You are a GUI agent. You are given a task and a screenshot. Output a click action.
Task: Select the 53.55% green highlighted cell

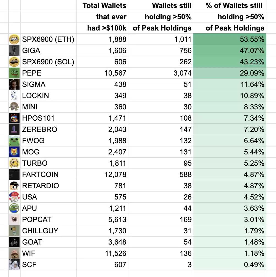230,39
